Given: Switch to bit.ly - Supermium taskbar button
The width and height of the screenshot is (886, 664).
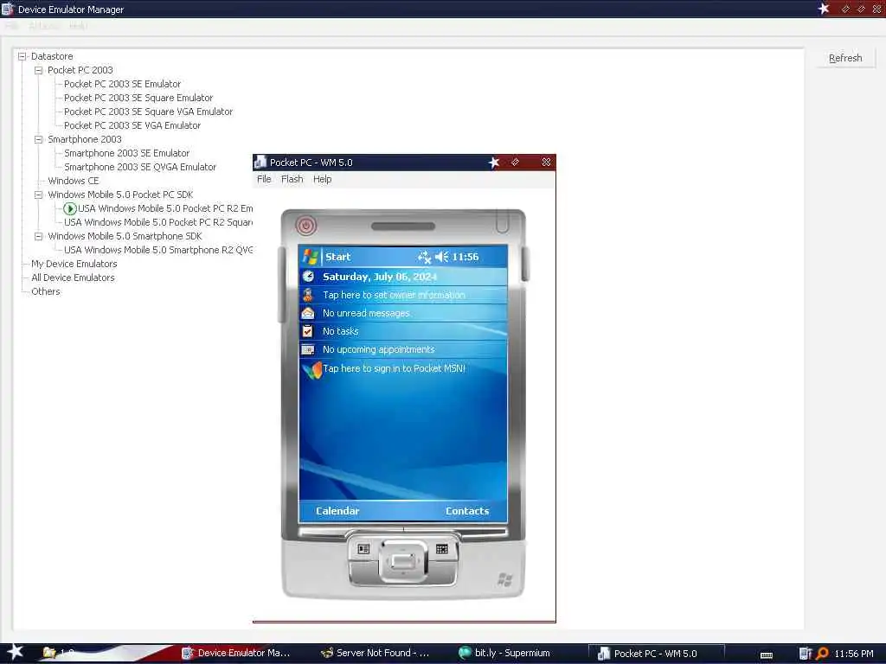Looking at the screenshot, I should [505, 653].
